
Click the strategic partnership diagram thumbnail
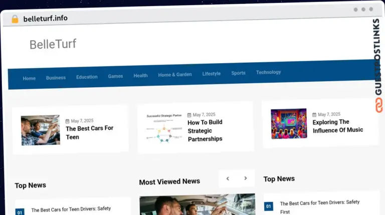164,128
